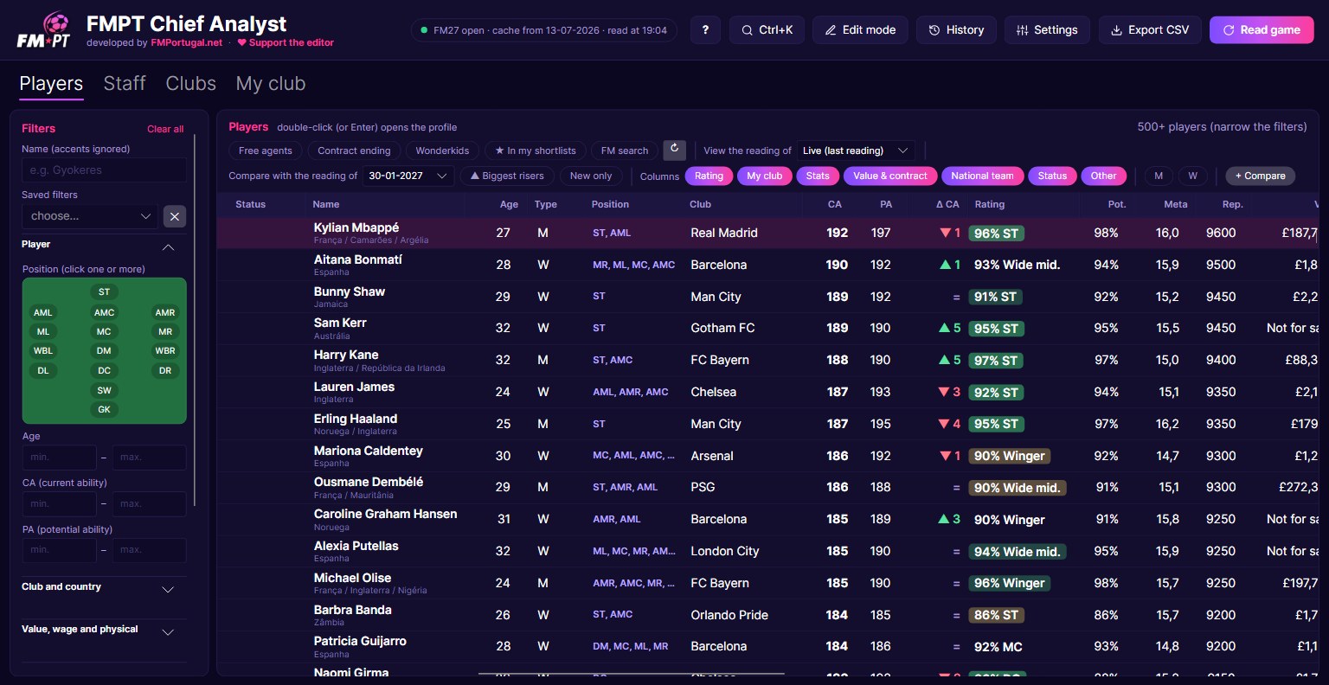The height and width of the screenshot is (685, 1329).
Task: Open the History panel
Action: (956, 29)
